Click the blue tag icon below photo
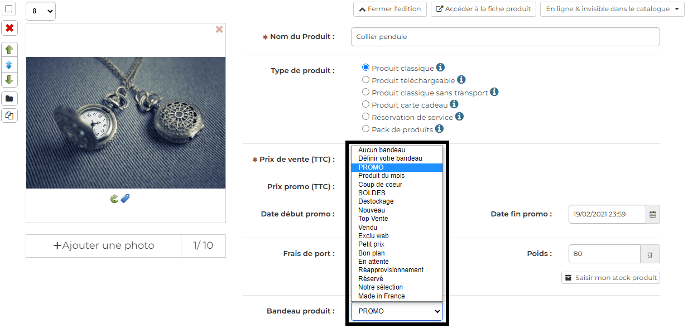The width and height of the screenshot is (688, 328). pyautogui.click(x=125, y=199)
